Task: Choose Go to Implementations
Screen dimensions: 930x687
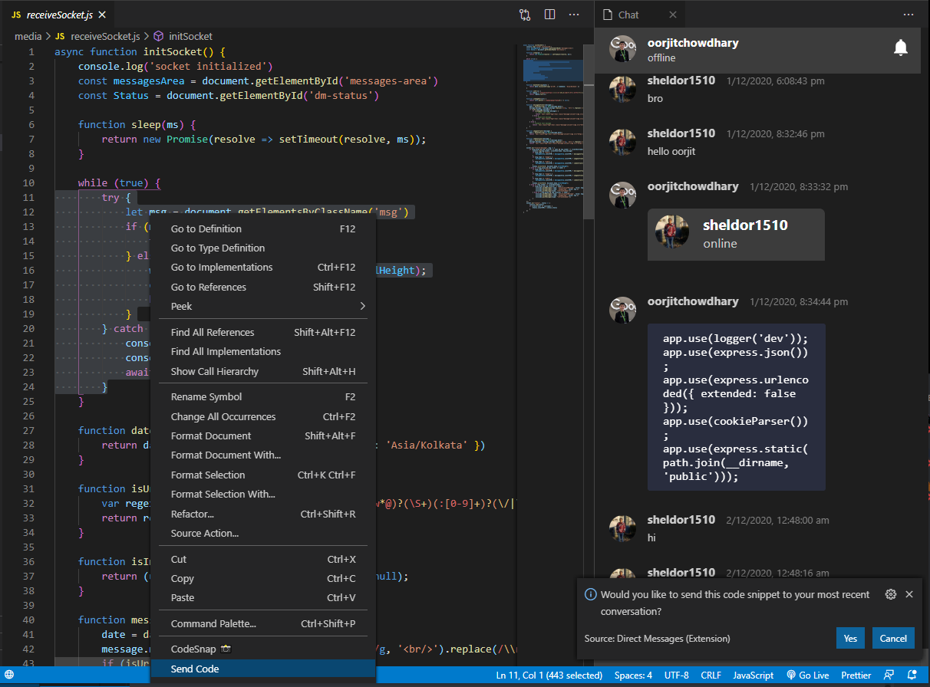Action: pos(262,267)
